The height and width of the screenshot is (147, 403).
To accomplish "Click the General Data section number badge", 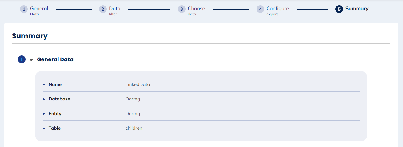I will pyautogui.click(x=22, y=59).
